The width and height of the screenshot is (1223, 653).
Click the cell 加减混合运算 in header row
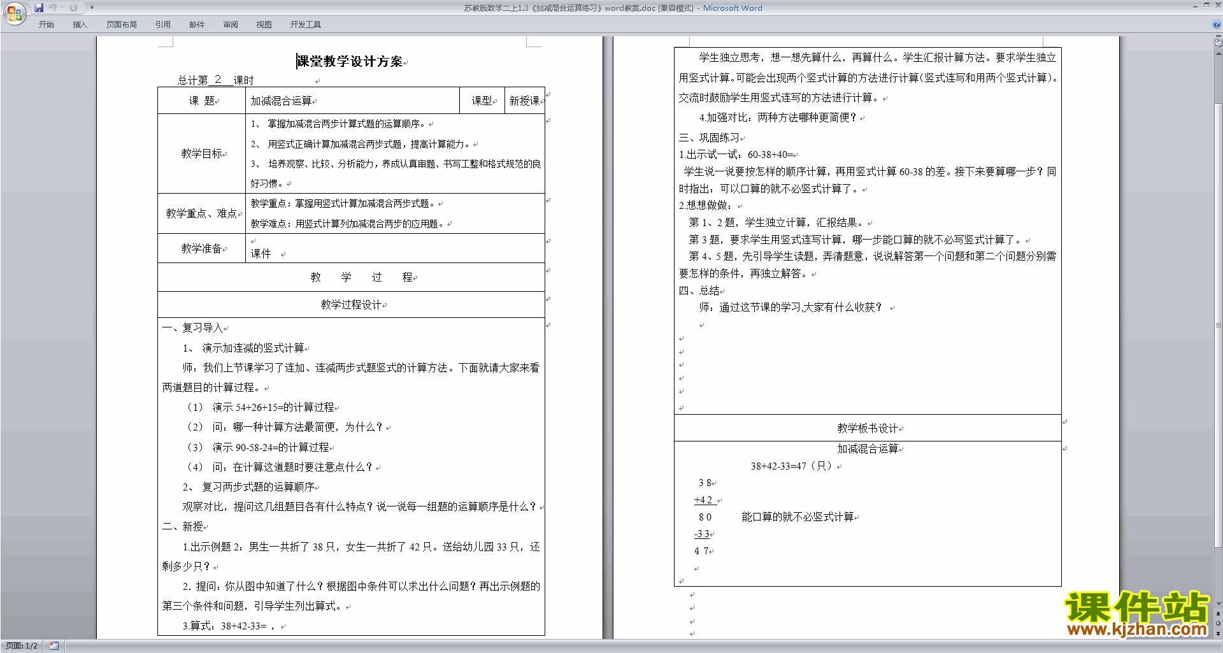(x=352, y=101)
